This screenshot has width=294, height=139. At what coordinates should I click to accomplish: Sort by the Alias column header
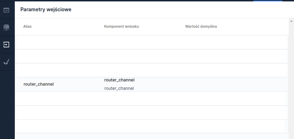pyautogui.click(x=27, y=26)
